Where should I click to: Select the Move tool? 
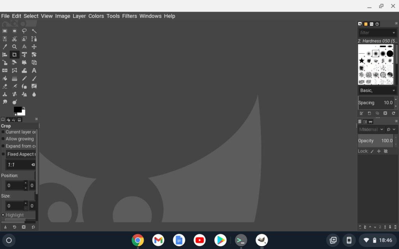tap(34, 47)
